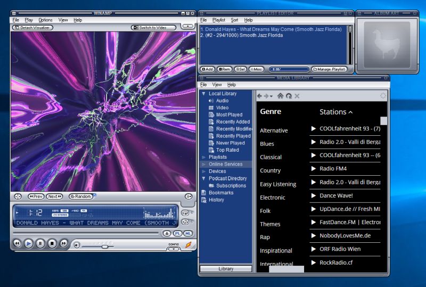The image size is (426, 287).
Task: Toggle the ML media library button
Action: click(188, 233)
